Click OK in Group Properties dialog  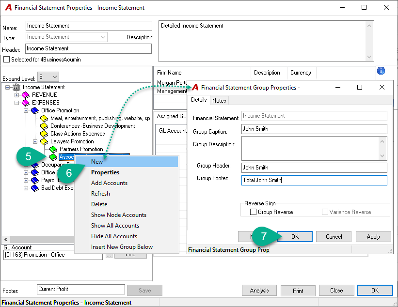(x=295, y=236)
